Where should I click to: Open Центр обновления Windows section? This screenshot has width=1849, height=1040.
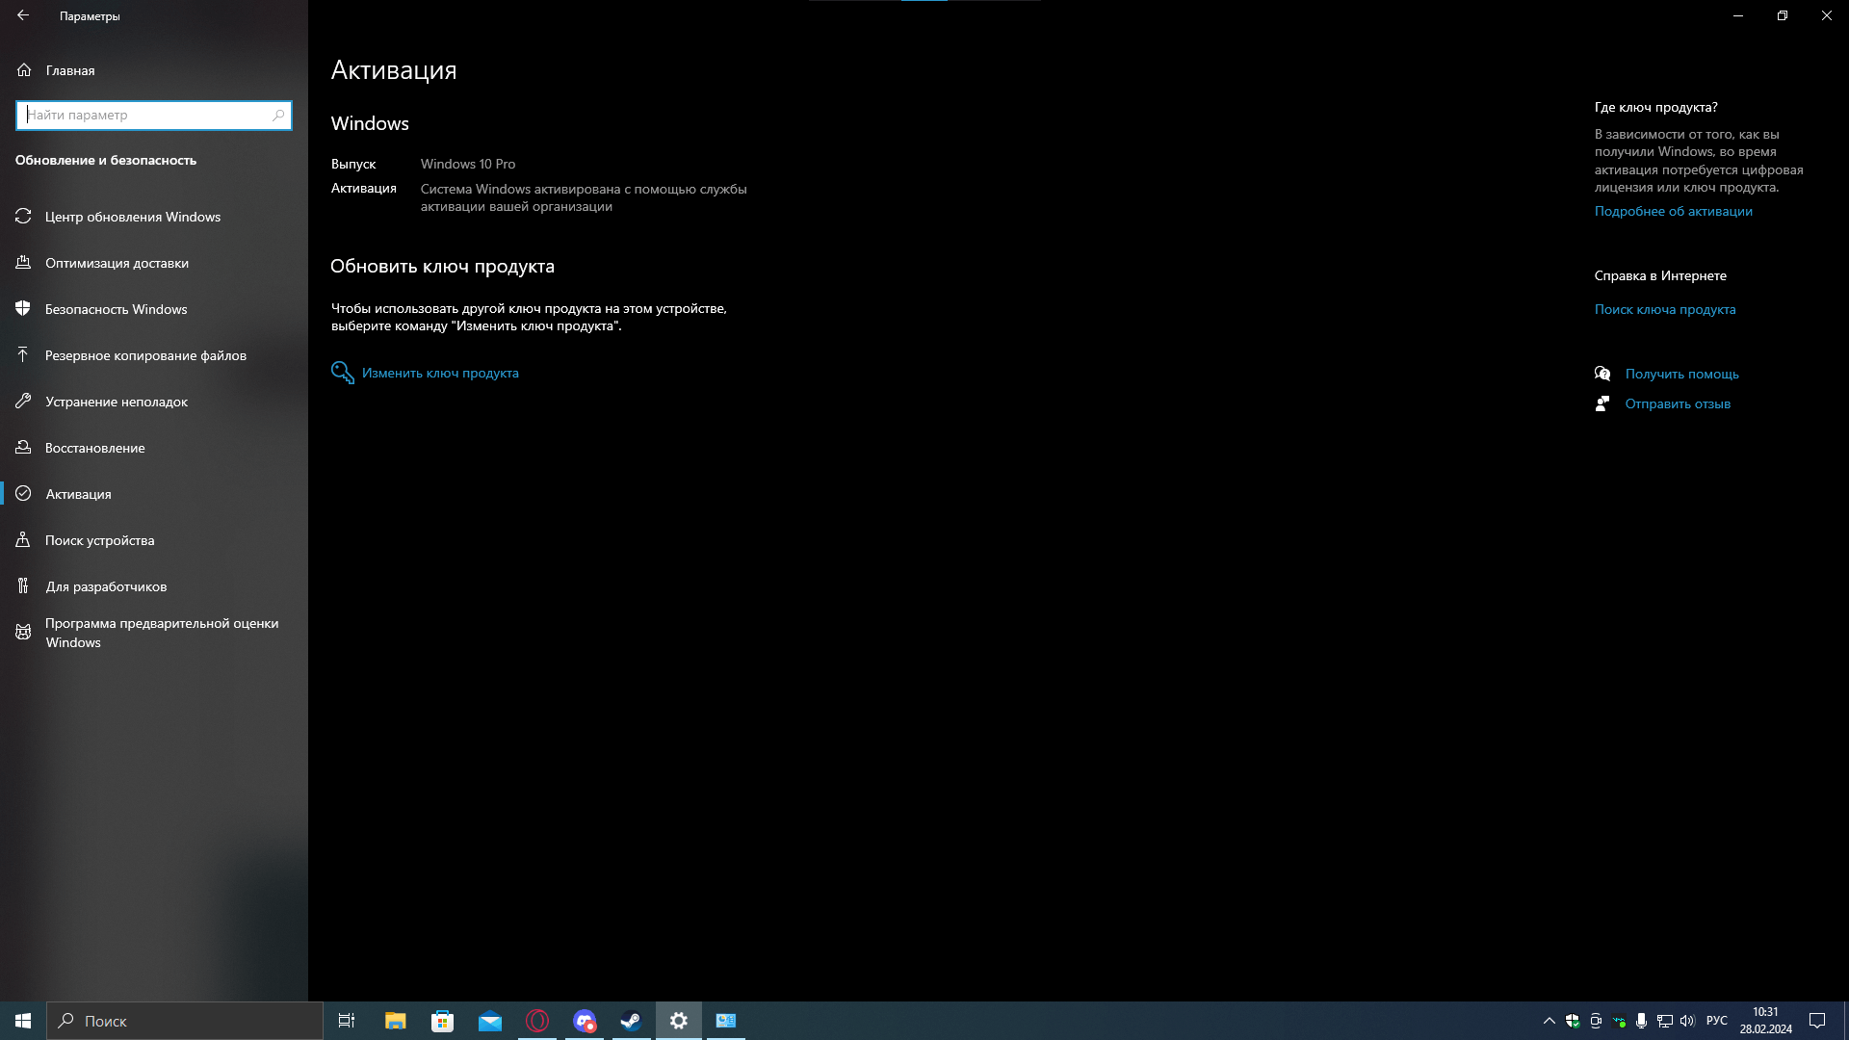(x=132, y=217)
